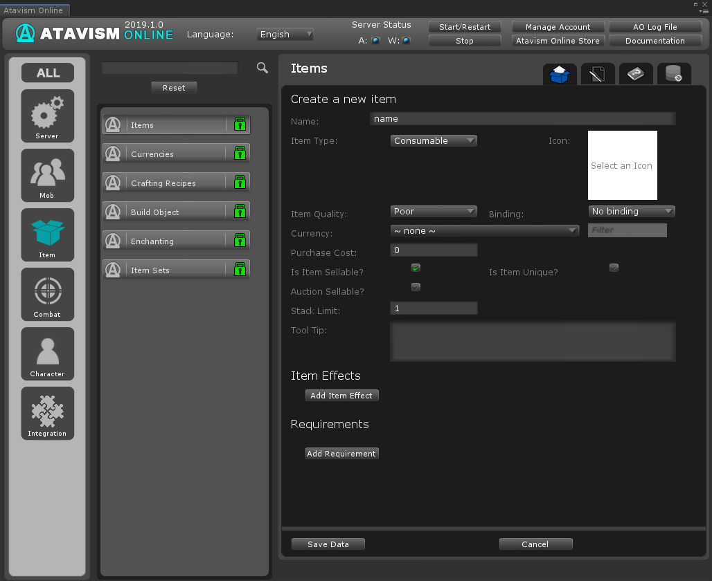Select the Combat category icon
Screen dimensions: 712x581
pyautogui.click(x=47, y=294)
